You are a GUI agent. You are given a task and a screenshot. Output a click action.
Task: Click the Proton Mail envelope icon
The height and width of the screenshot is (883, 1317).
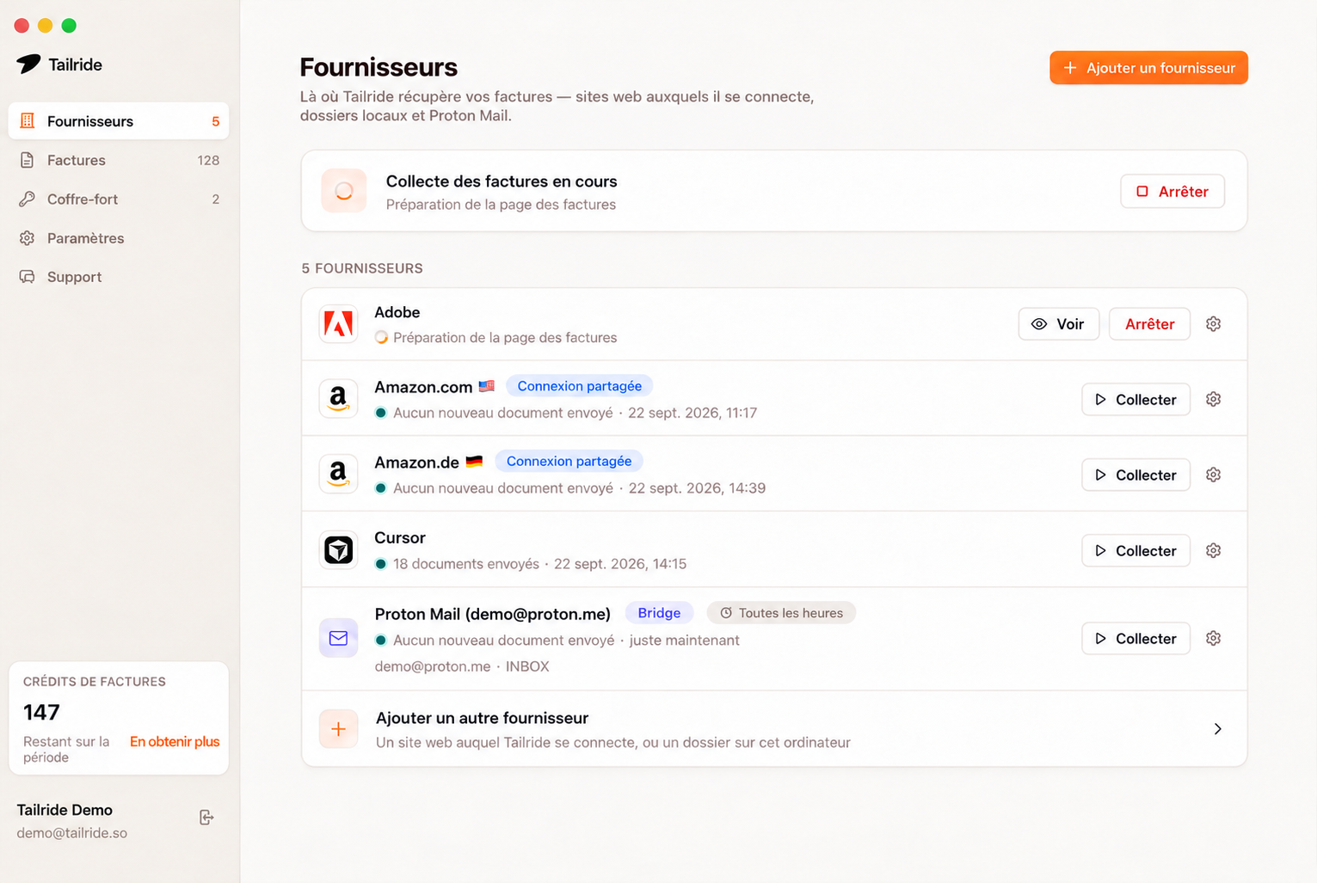[x=338, y=638]
